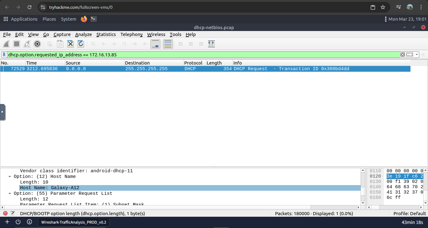This screenshot has width=428, height=228.
Task: Open the Help menu
Action: 191,34
